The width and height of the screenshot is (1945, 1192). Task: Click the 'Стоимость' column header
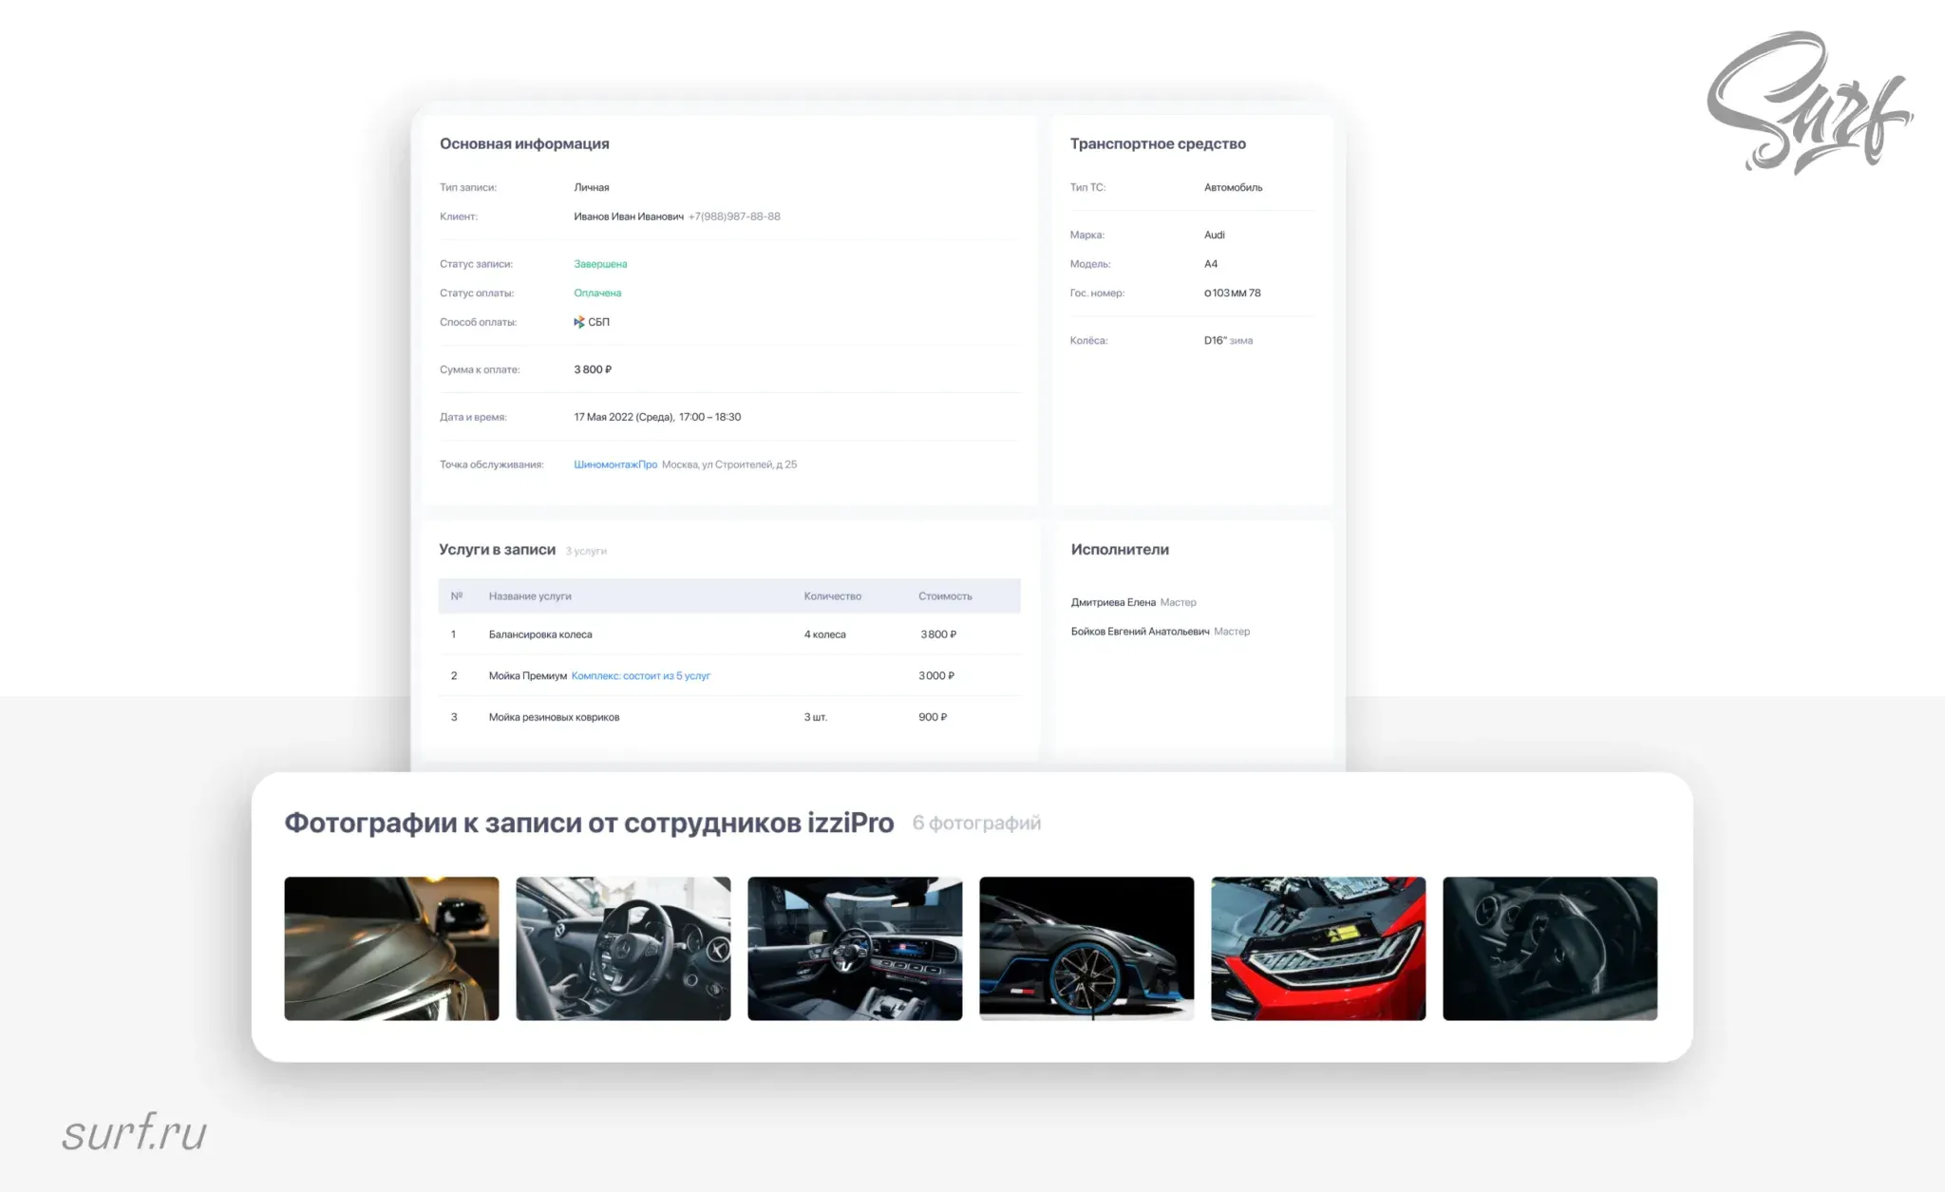(x=945, y=596)
